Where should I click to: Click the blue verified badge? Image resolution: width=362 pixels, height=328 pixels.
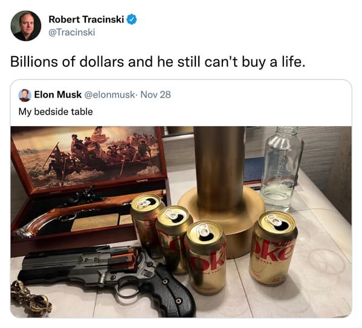click(132, 19)
